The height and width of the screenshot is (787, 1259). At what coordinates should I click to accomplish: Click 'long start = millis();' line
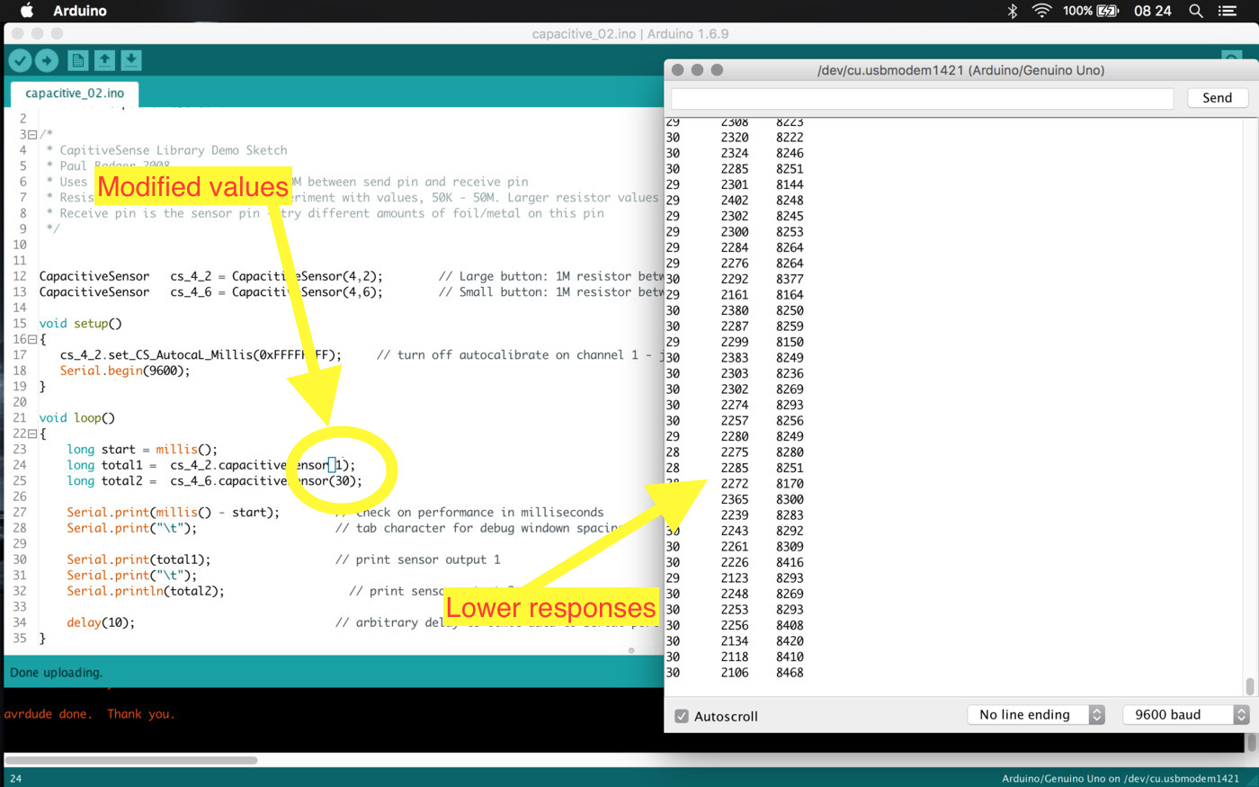click(x=142, y=449)
